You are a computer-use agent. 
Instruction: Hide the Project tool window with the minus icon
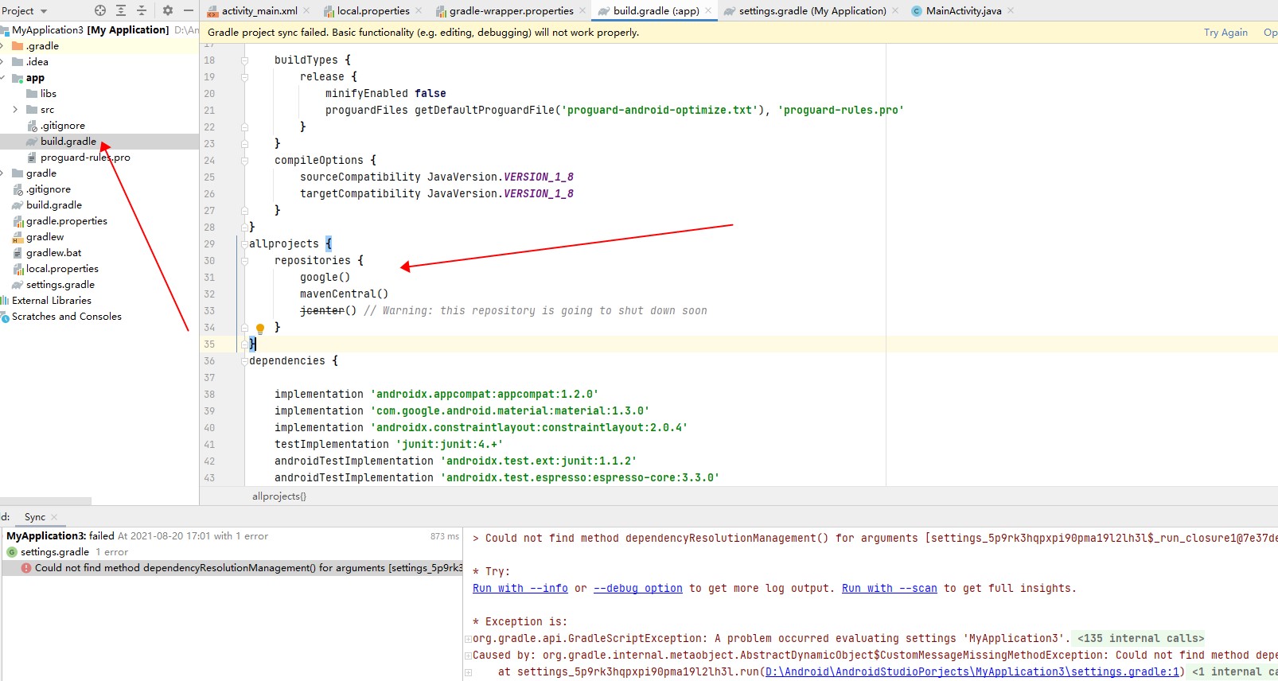click(189, 10)
